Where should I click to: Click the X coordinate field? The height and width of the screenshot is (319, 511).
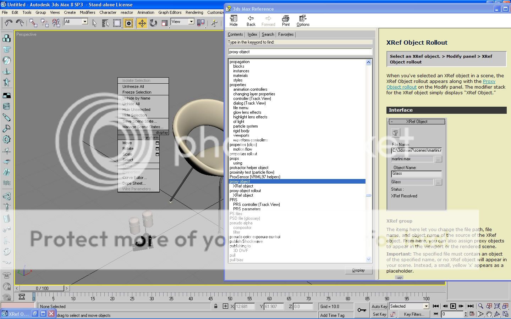point(245,307)
